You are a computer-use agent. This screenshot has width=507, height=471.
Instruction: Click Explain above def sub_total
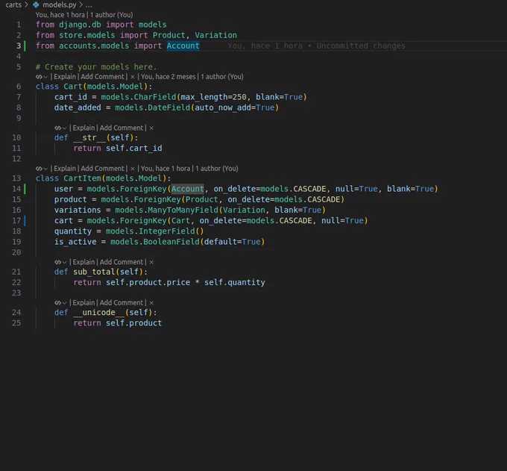(84, 262)
